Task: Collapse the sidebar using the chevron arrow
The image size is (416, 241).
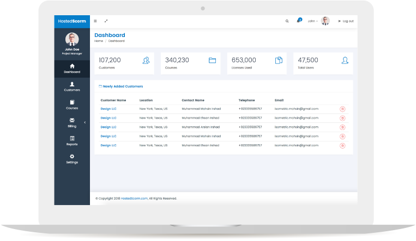Action: pos(85,122)
